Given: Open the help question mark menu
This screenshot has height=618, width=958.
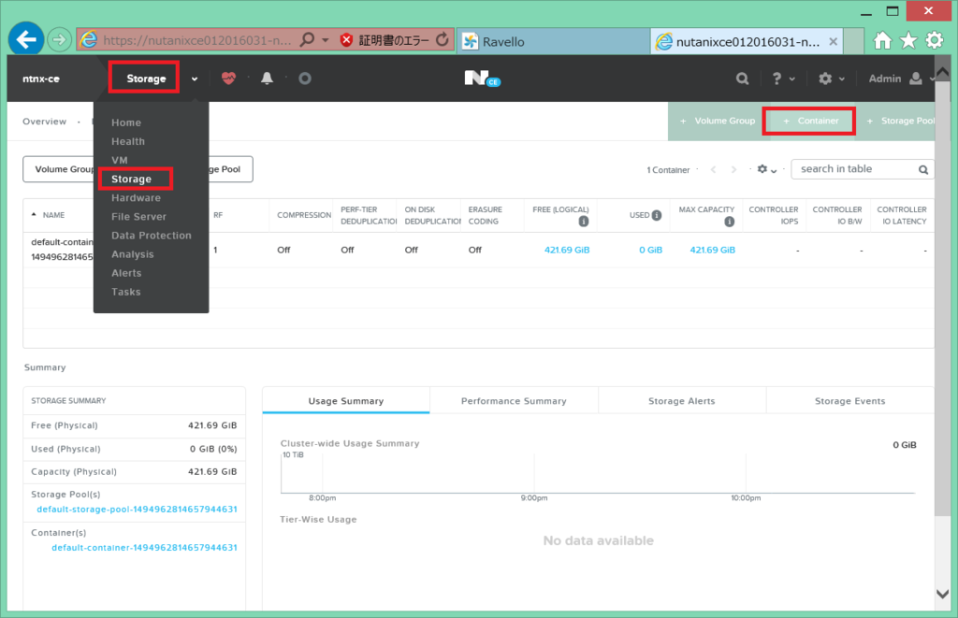Looking at the screenshot, I should point(783,79).
